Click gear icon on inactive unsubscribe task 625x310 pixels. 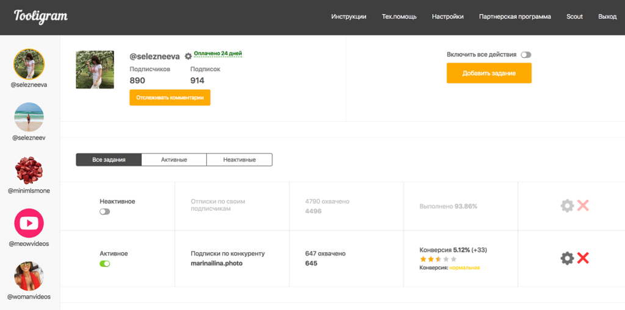[x=567, y=206]
